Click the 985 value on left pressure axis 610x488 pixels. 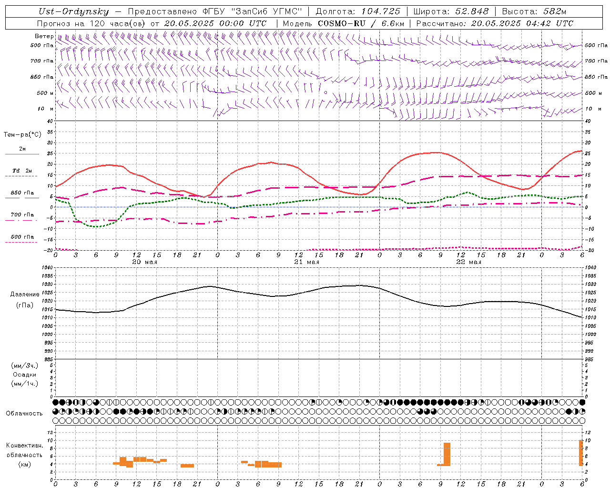48,359
